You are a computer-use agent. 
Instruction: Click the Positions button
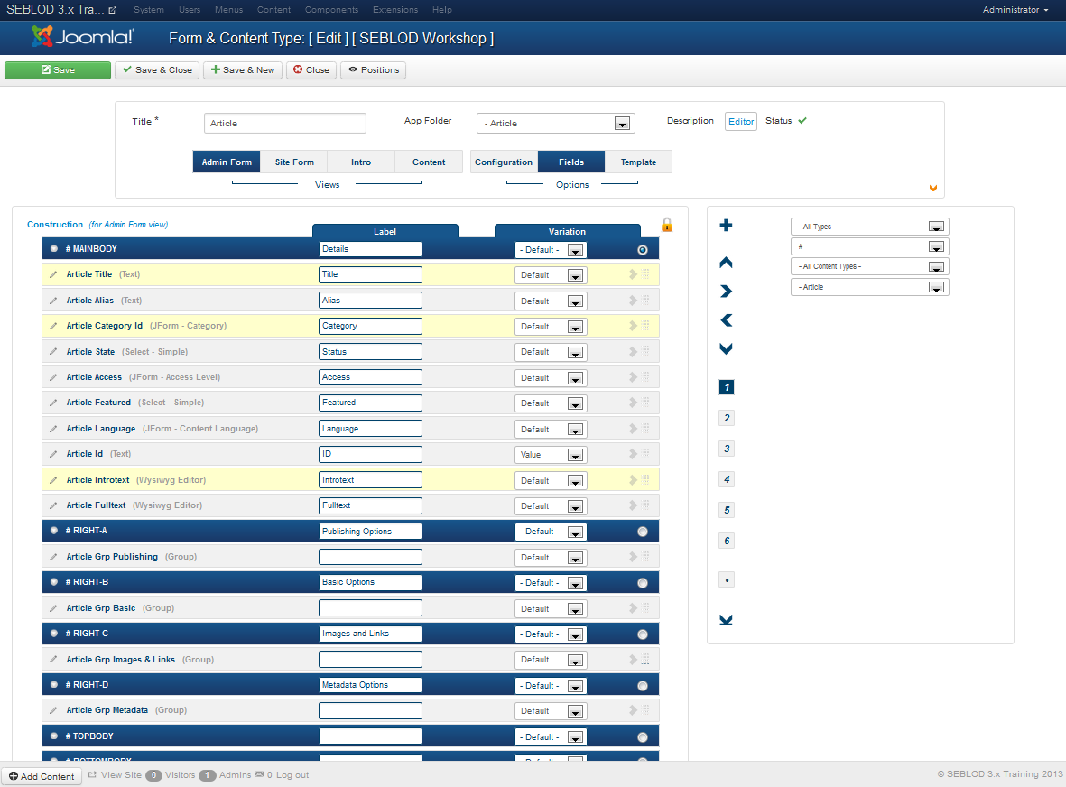pyautogui.click(x=374, y=70)
